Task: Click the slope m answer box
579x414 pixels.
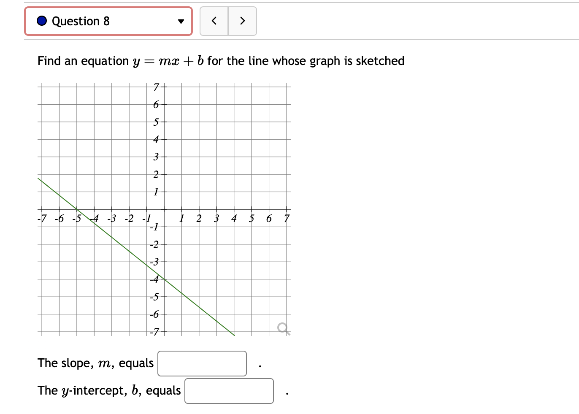Action: click(202, 363)
